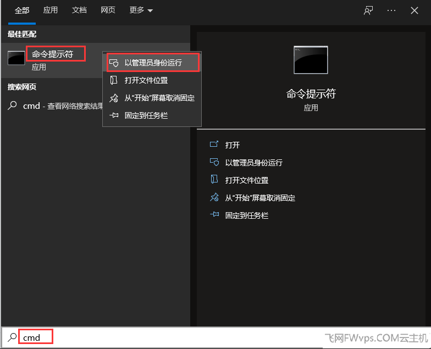Click 固定到任务栏 in right details pane
431x349 pixels.
(x=246, y=215)
